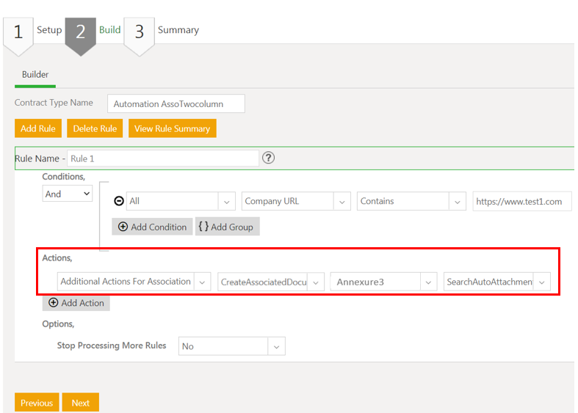The width and height of the screenshot is (578, 413).
Task: Click the Delete Rule button
Action: (95, 128)
